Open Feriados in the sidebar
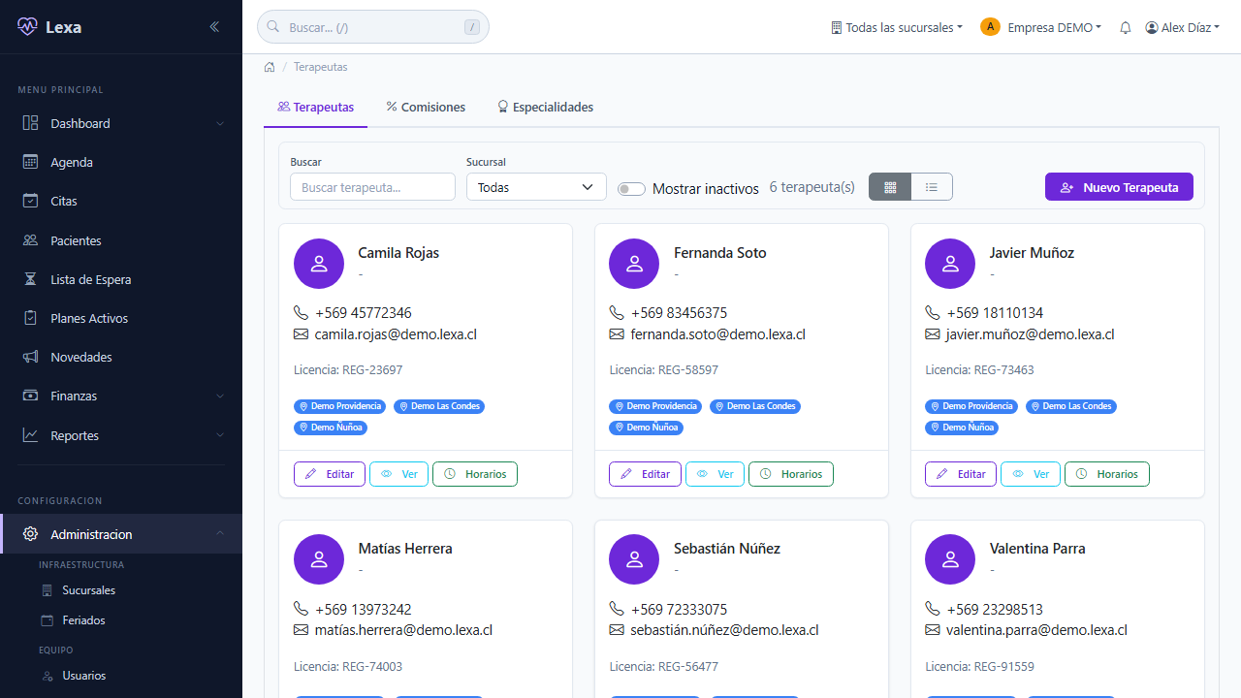1241x698 pixels. 83,620
